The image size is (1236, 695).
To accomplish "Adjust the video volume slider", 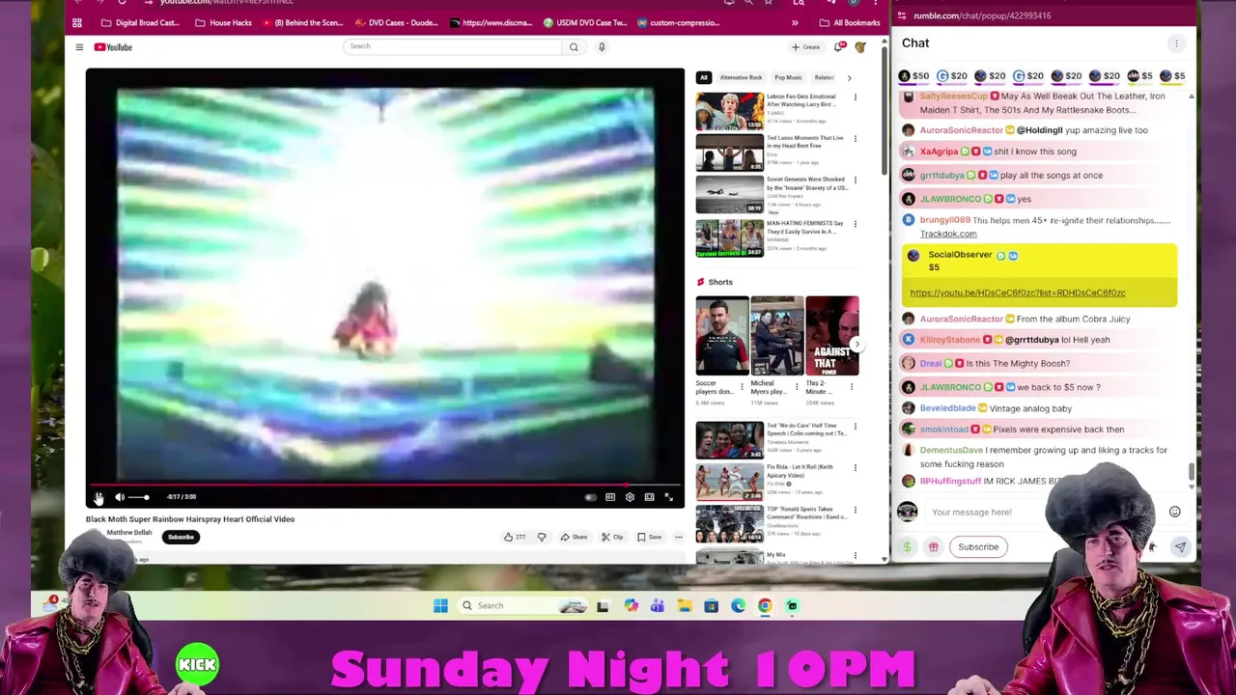I will 139,497.
